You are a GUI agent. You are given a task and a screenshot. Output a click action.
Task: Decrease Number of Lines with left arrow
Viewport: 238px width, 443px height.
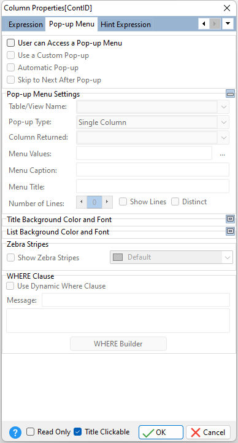(x=82, y=202)
